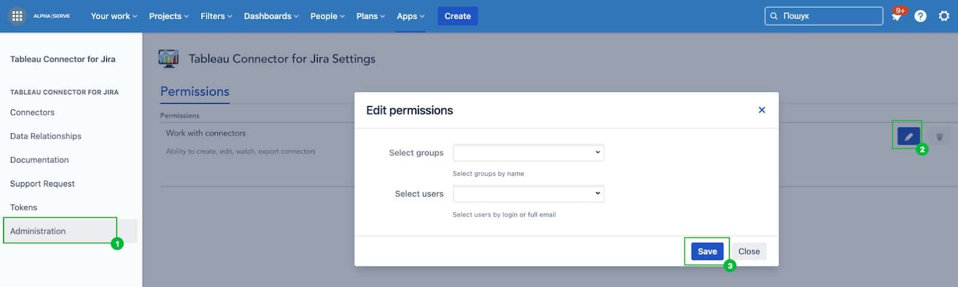
Task: Open the Select groups dropdown
Action: coord(528,152)
